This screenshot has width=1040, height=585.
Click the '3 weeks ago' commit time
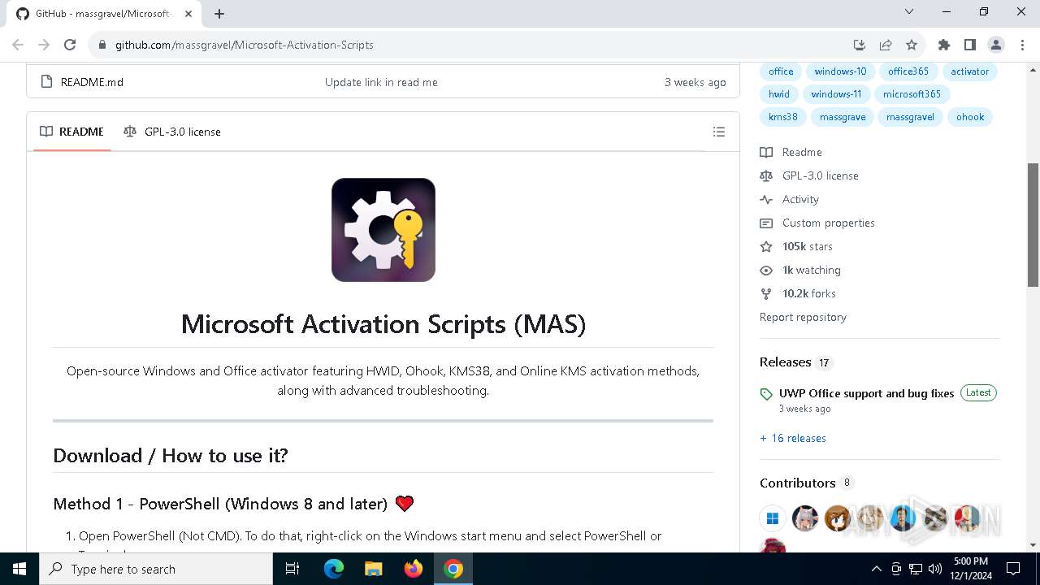(695, 82)
